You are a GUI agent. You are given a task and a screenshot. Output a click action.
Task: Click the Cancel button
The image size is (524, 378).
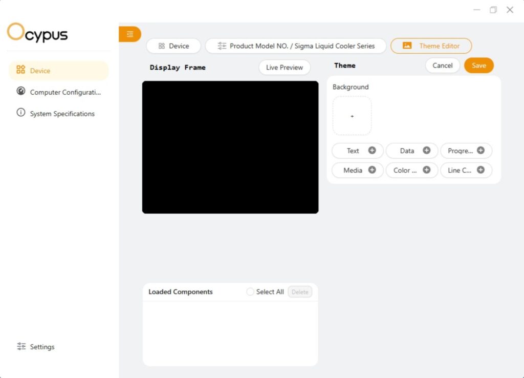[443, 65]
